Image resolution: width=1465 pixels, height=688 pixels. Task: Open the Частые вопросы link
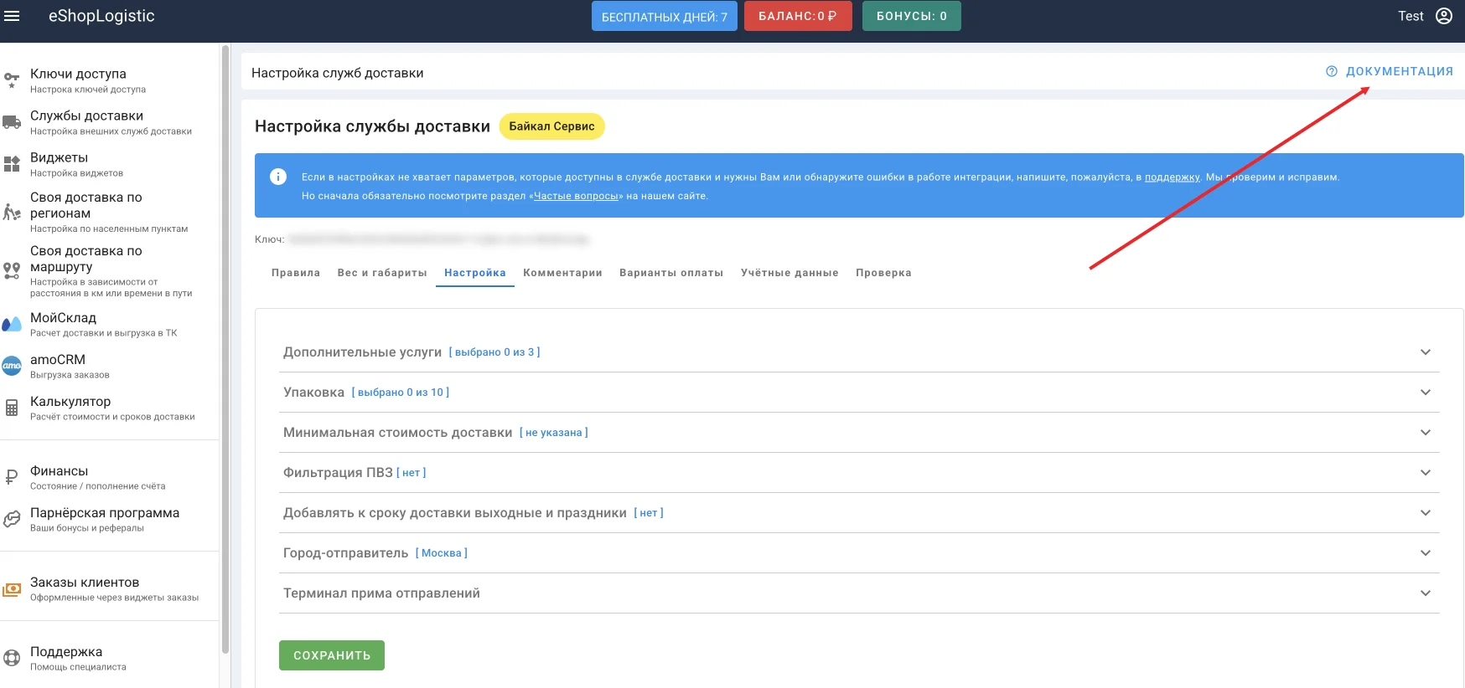[577, 196]
